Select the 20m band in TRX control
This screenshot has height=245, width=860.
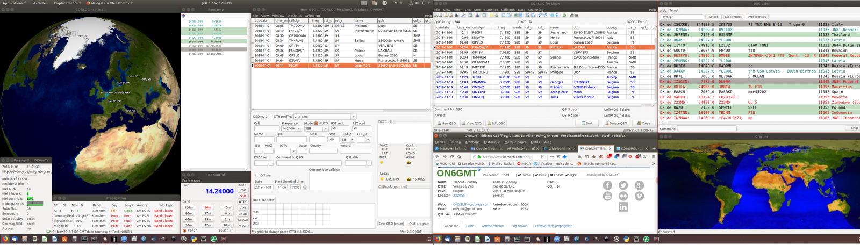tap(207, 207)
